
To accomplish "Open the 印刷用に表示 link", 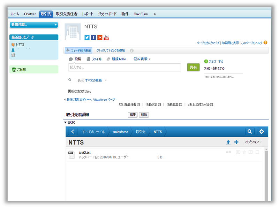I will coord(230,43).
